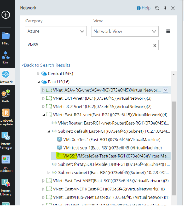This screenshot has width=184, height=206.
Task: Expand VNet East-VNET1 node
Action: 43,189
